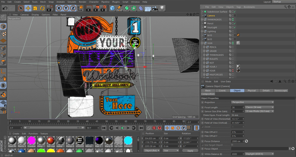Toggle Y axis lock
Screen dimensions: 296x157
click(x=66, y=8)
